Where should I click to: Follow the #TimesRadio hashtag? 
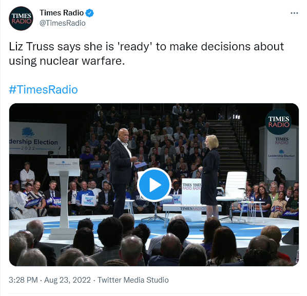click(43, 89)
